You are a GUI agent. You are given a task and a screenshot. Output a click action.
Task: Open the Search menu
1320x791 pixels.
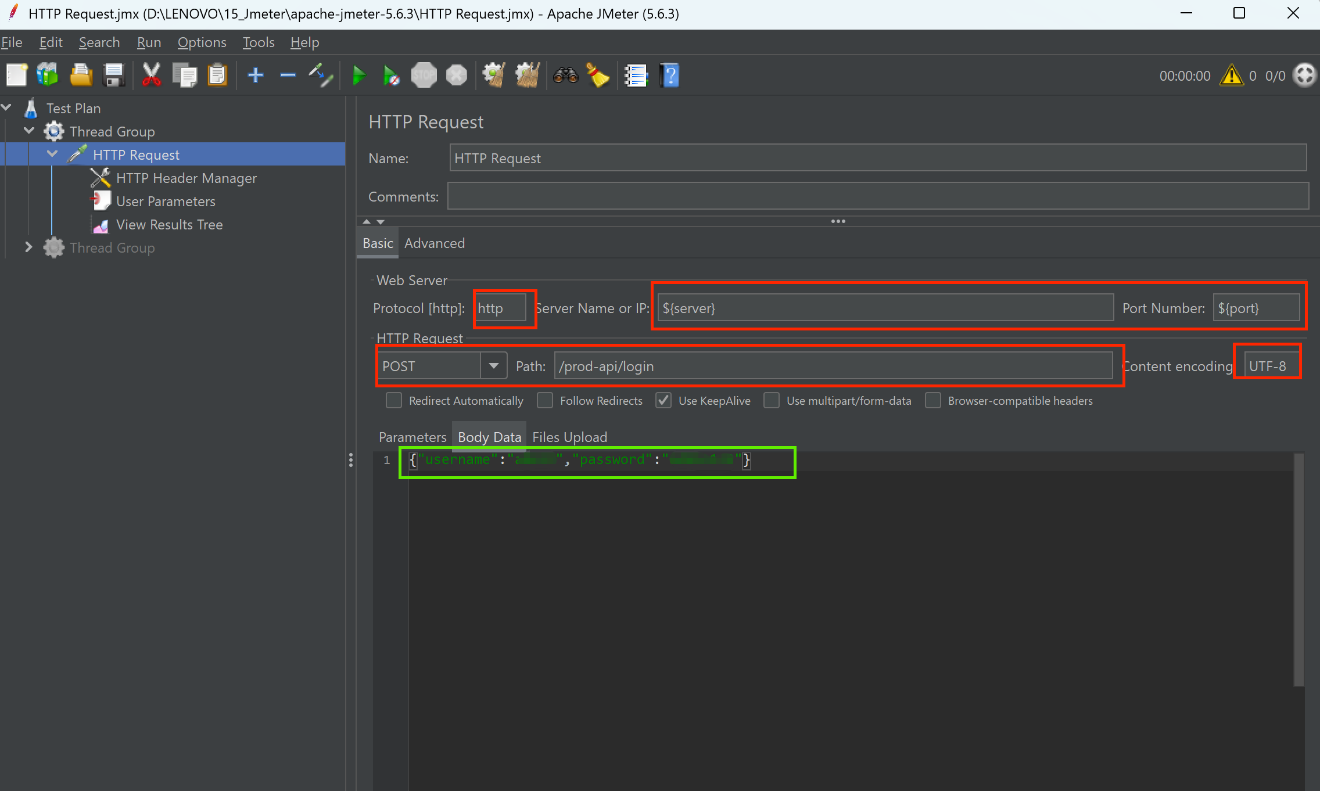(x=99, y=42)
